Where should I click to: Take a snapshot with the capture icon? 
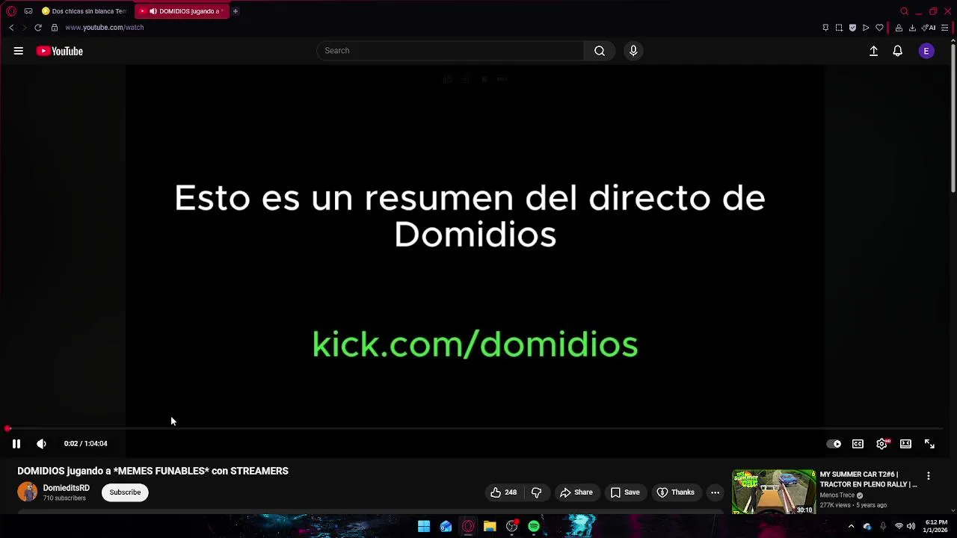point(839,28)
